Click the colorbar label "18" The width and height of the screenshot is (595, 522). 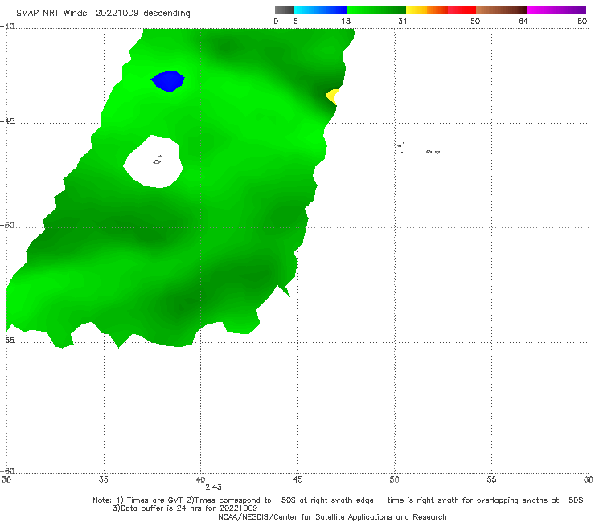coord(346,22)
